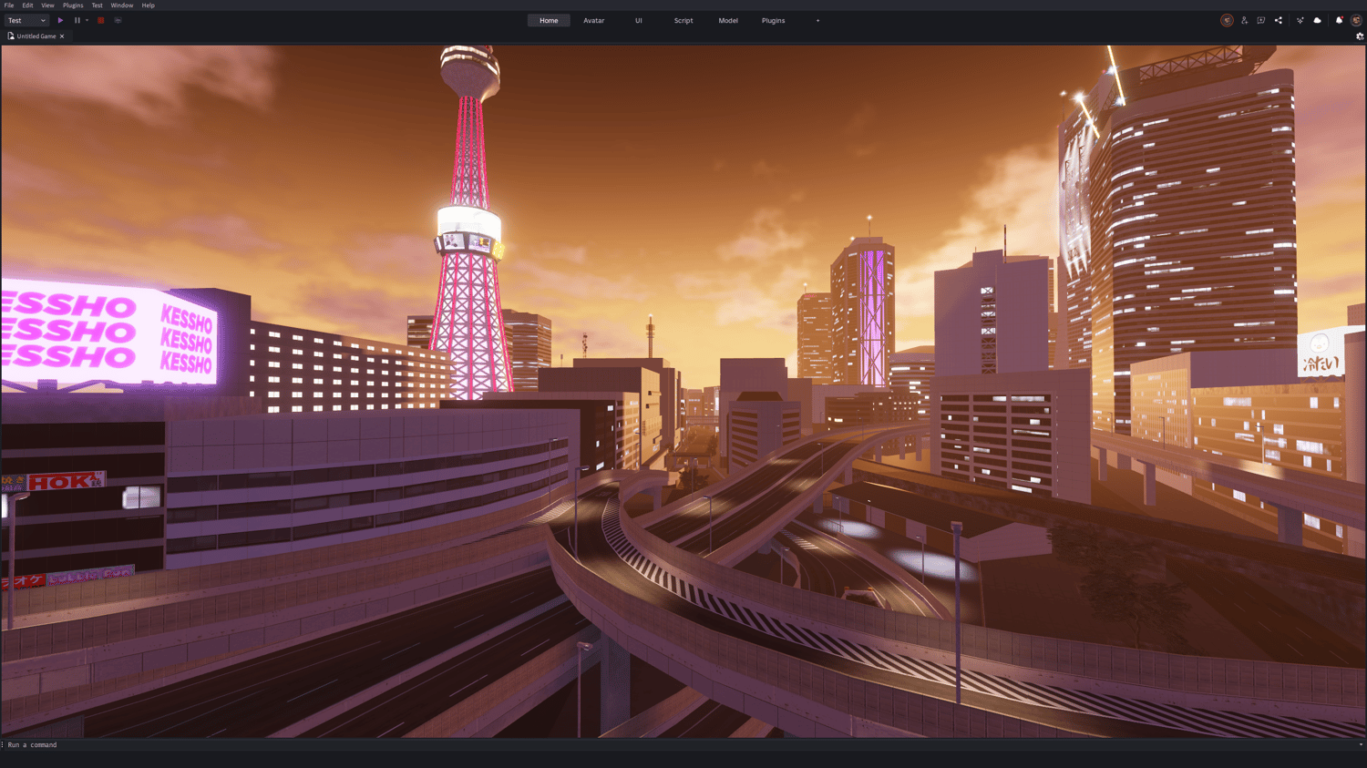Switch to the Model ribbon tab

(728, 20)
